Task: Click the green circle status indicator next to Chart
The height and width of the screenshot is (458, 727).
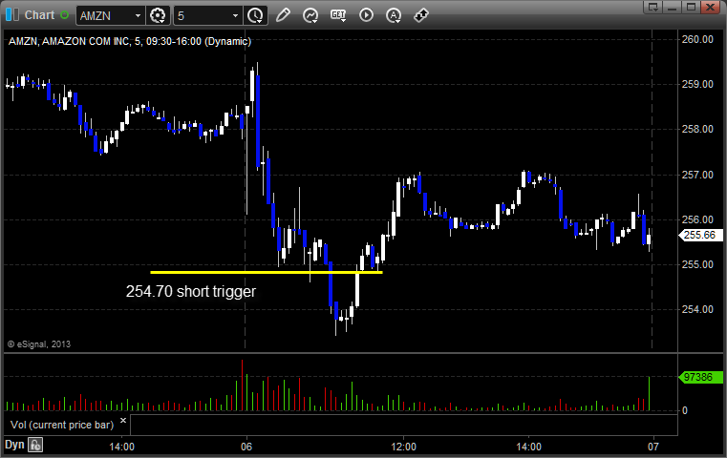Action: (64, 15)
